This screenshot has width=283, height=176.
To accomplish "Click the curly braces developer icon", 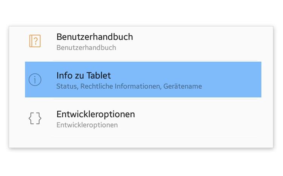I will click(x=35, y=118).
